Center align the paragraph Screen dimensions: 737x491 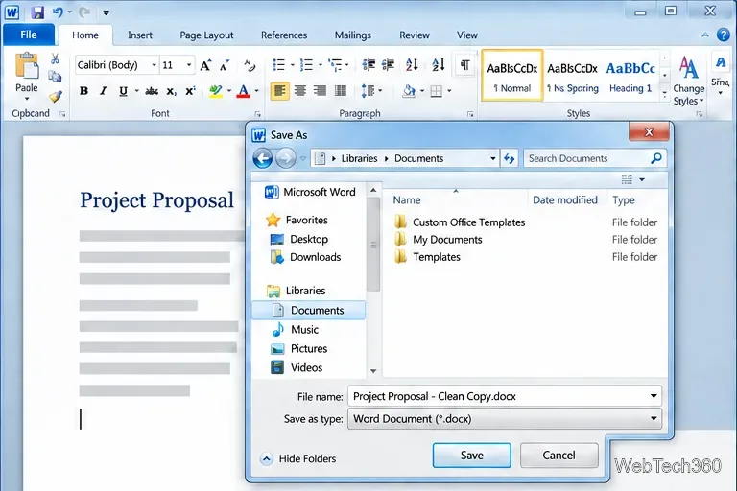pyautogui.click(x=299, y=91)
